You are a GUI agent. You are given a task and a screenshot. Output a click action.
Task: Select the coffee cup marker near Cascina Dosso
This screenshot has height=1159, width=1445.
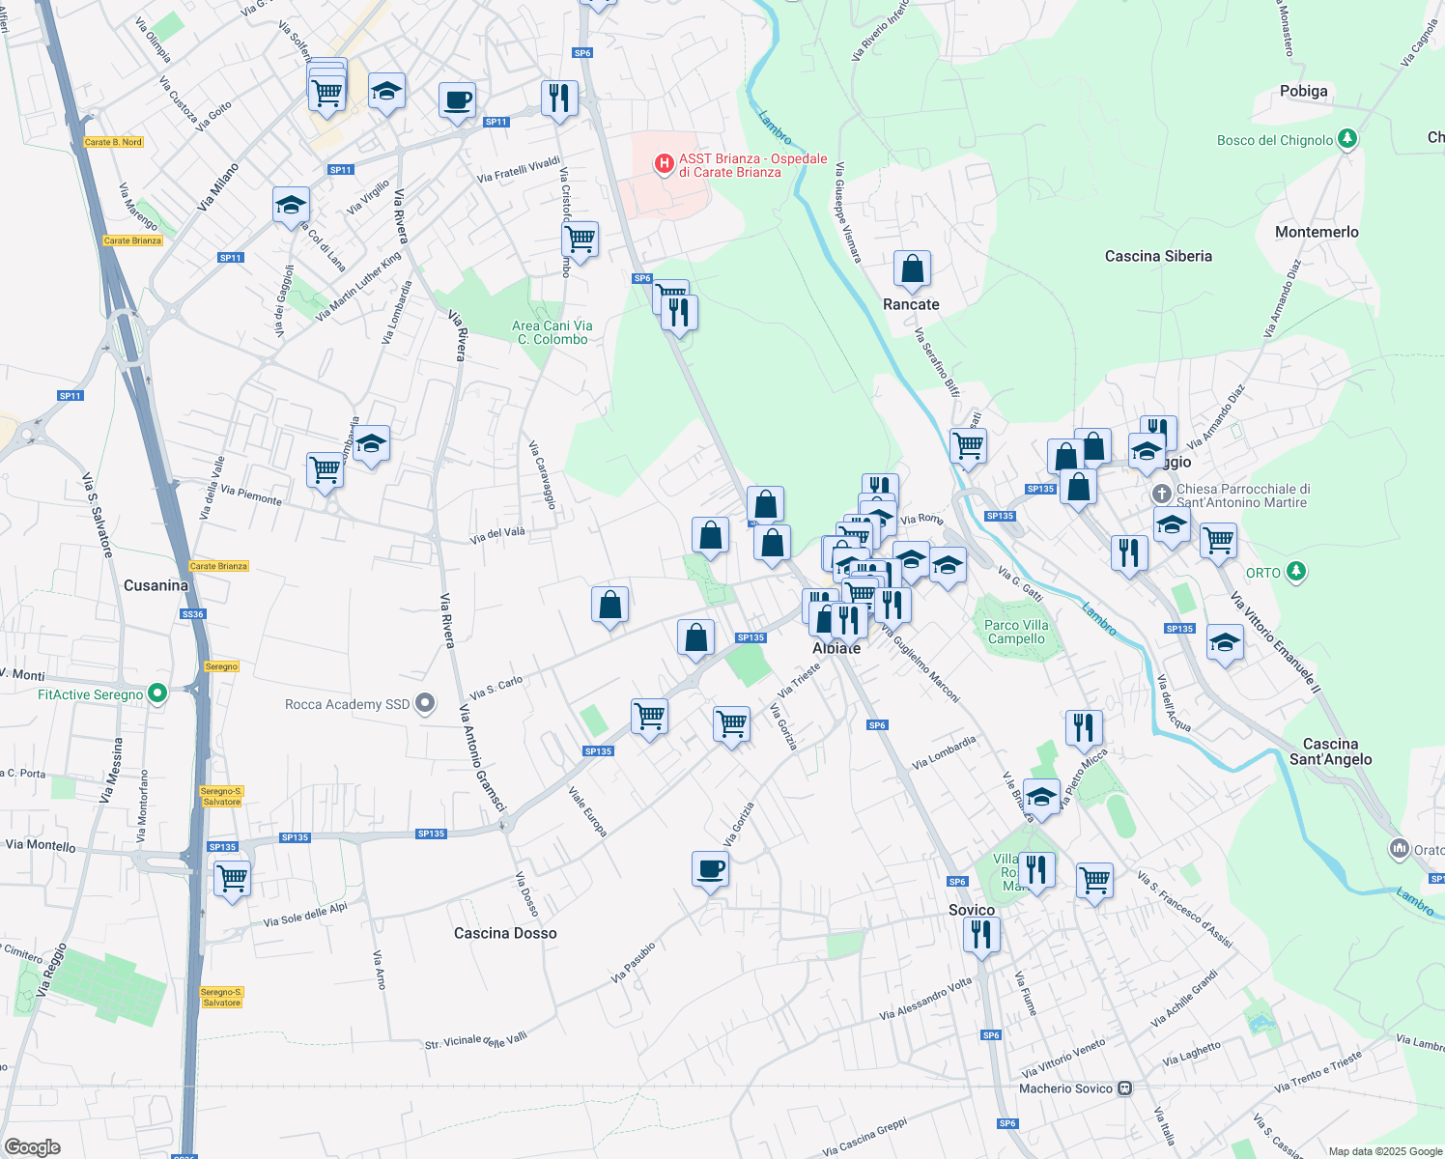coord(711,868)
